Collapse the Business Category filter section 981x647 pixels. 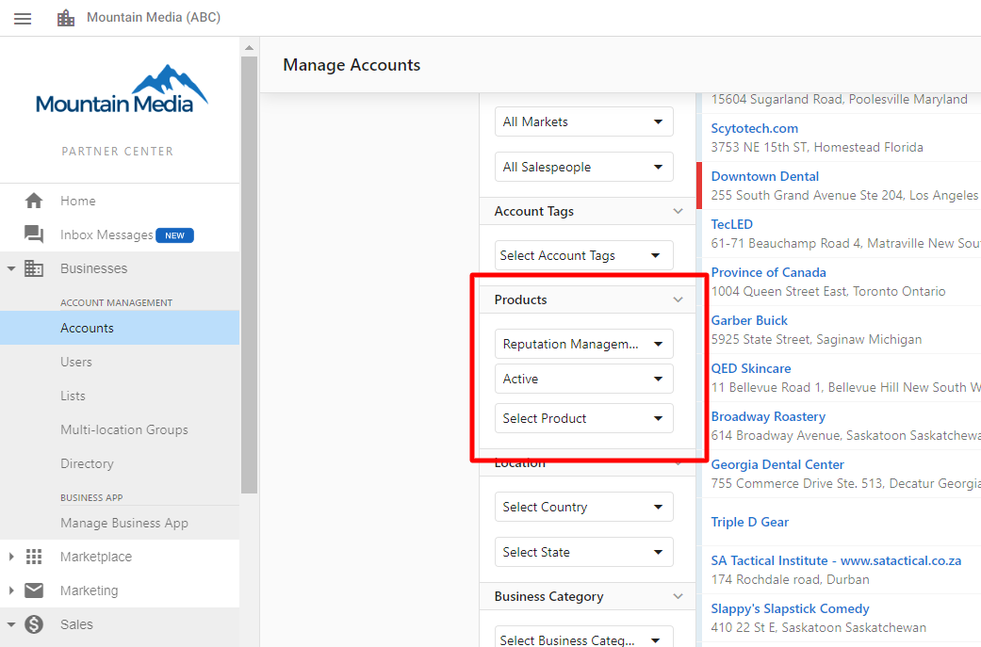click(x=678, y=596)
